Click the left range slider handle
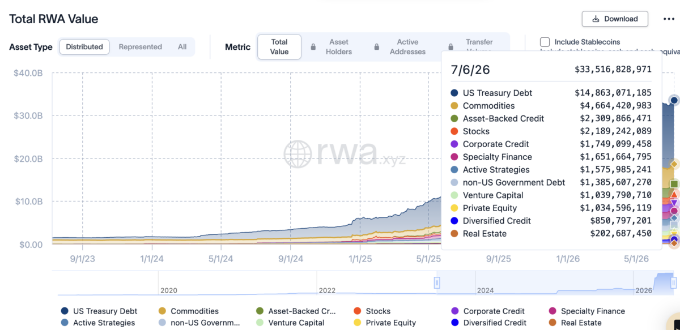The height and width of the screenshot is (330, 680). pyautogui.click(x=437, y=282)
